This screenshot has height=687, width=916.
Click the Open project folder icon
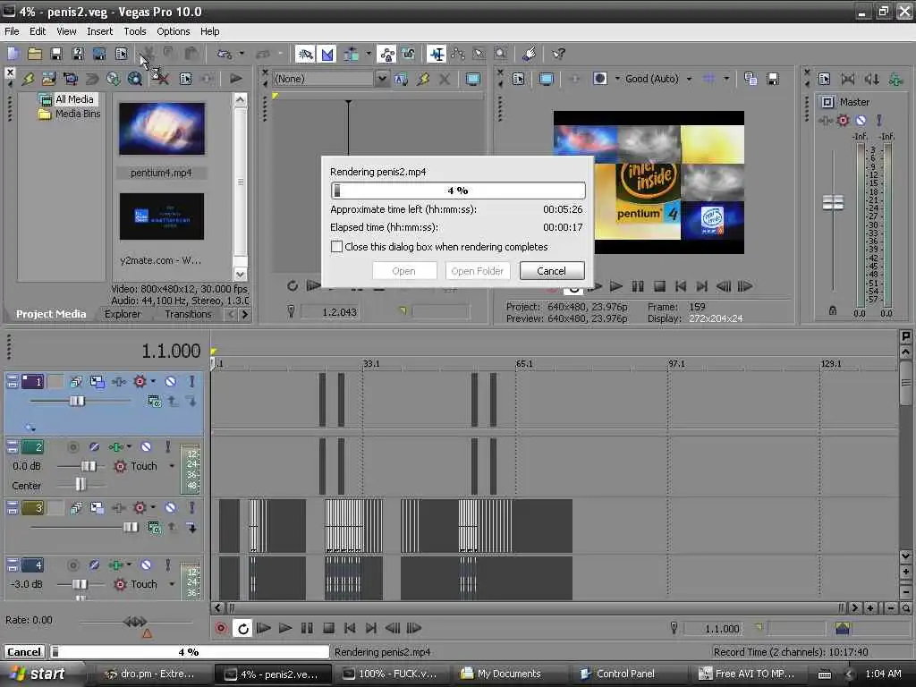tap(35, 55)
